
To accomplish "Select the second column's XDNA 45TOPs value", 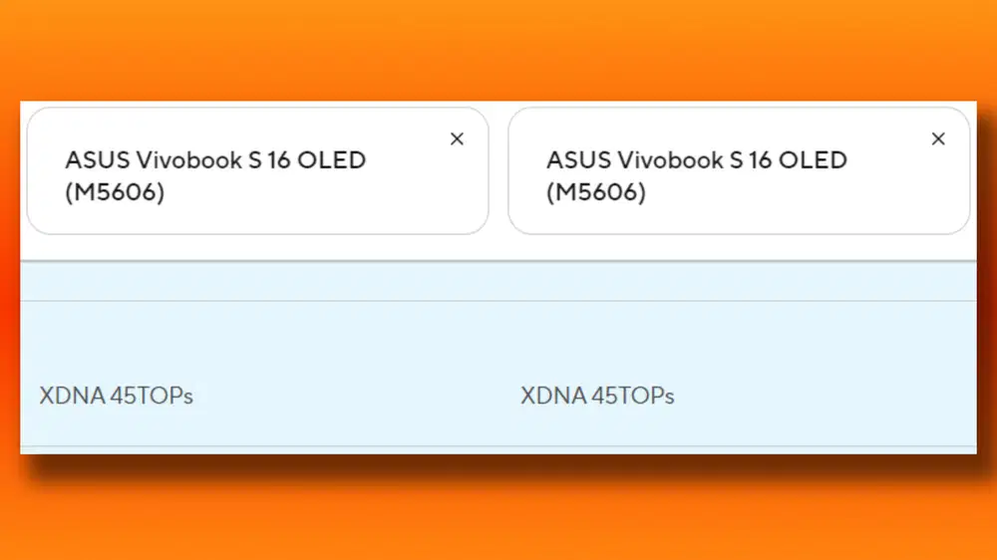I will 597,396.
